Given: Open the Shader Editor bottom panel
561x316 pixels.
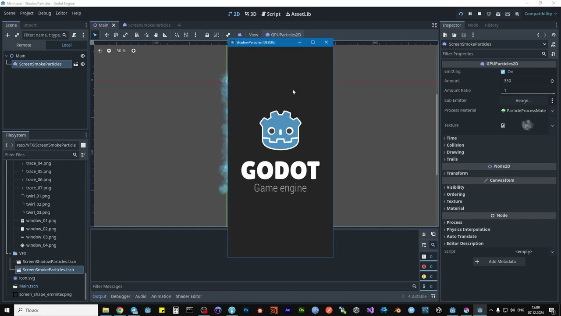Looking at the screenshot, I should 189,296.
